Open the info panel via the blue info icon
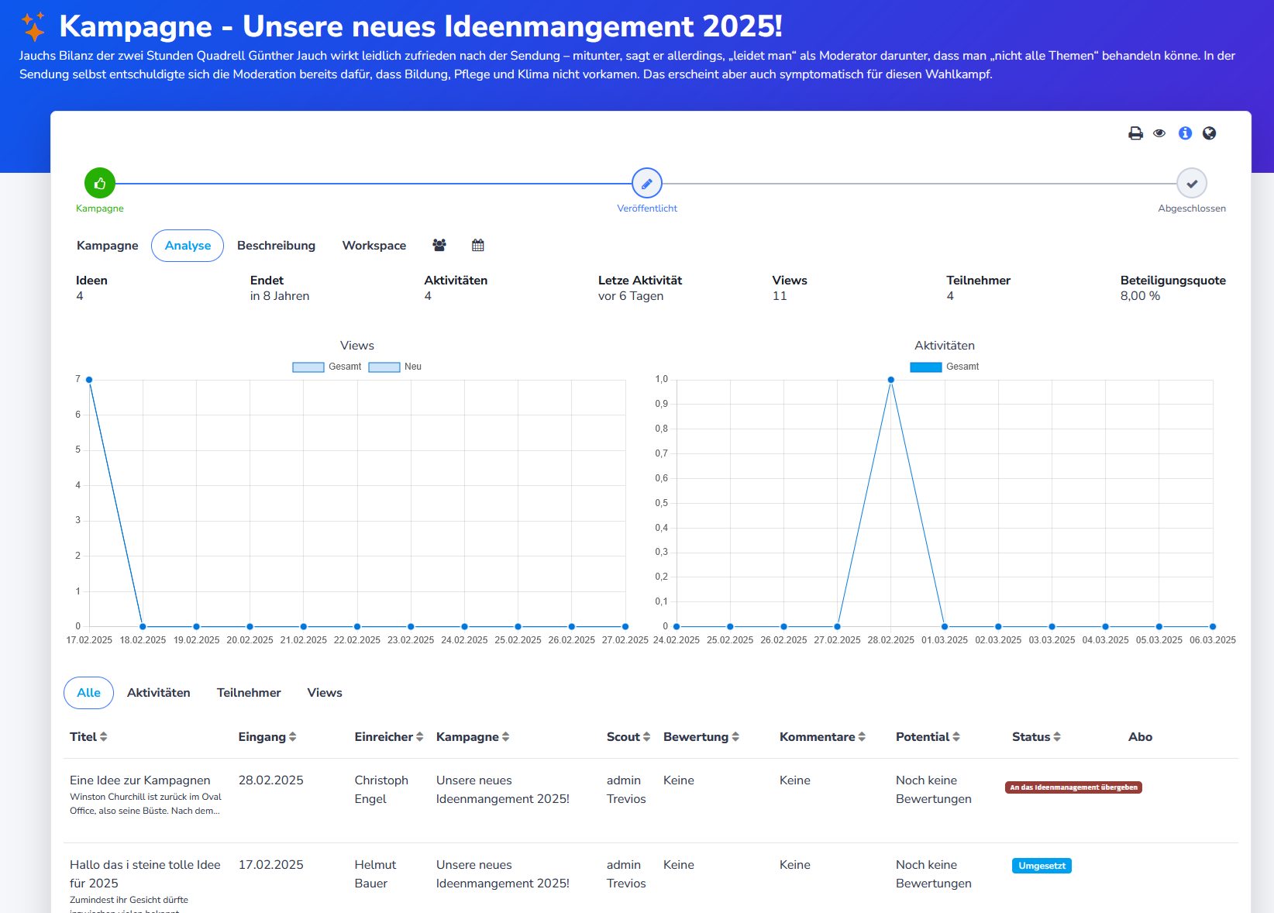This screenshot has height=913, width=1274. tap(1185, 133)
